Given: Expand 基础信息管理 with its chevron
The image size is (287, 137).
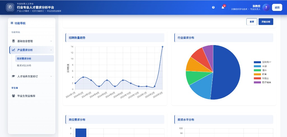Looking at the screenshot, I should click(51, 41).
